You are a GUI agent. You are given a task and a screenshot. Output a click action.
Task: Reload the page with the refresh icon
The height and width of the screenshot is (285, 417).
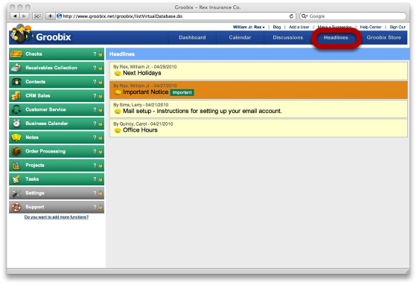click(x=291, y=16)
